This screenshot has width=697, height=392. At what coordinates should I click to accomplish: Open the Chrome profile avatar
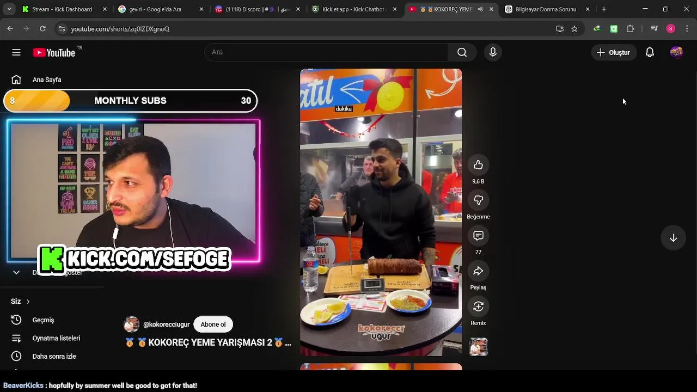pyautogui.click(x=671, y=29)
